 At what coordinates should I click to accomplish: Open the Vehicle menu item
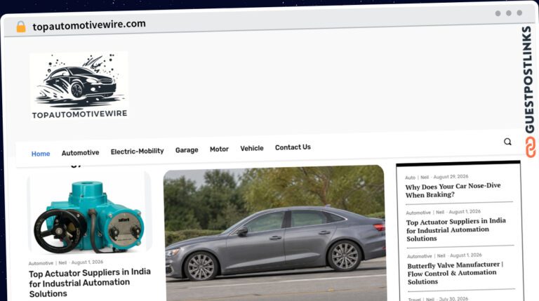252,148
